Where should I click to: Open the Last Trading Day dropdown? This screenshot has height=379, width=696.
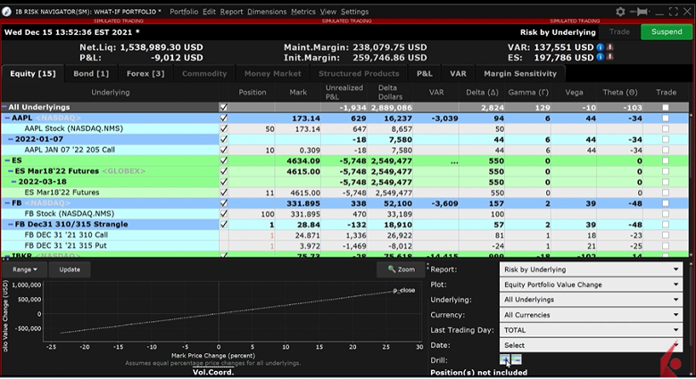[x=591, y=329]
